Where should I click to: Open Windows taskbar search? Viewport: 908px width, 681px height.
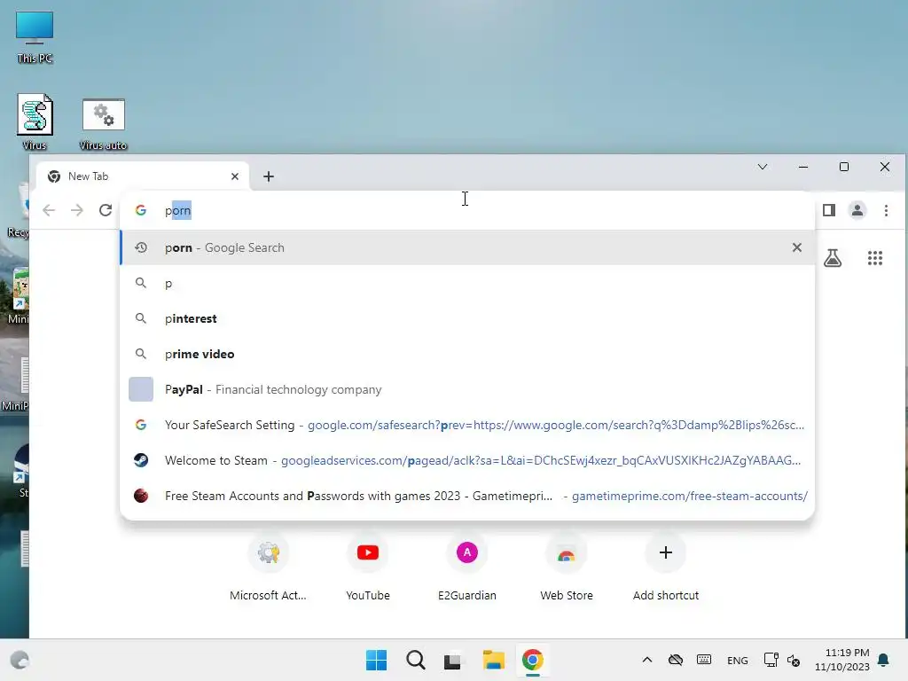(415, 660)
